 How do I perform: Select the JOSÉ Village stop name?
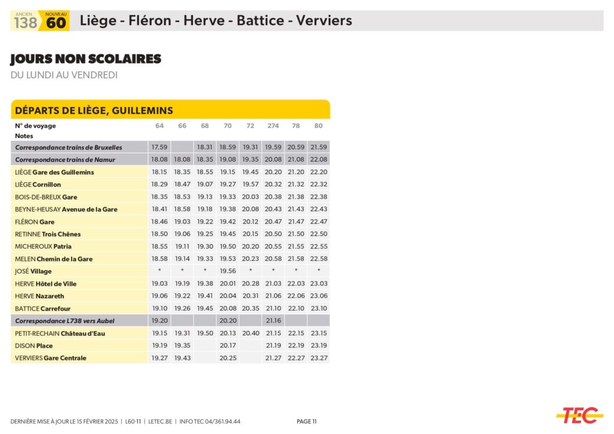point(34,271)
